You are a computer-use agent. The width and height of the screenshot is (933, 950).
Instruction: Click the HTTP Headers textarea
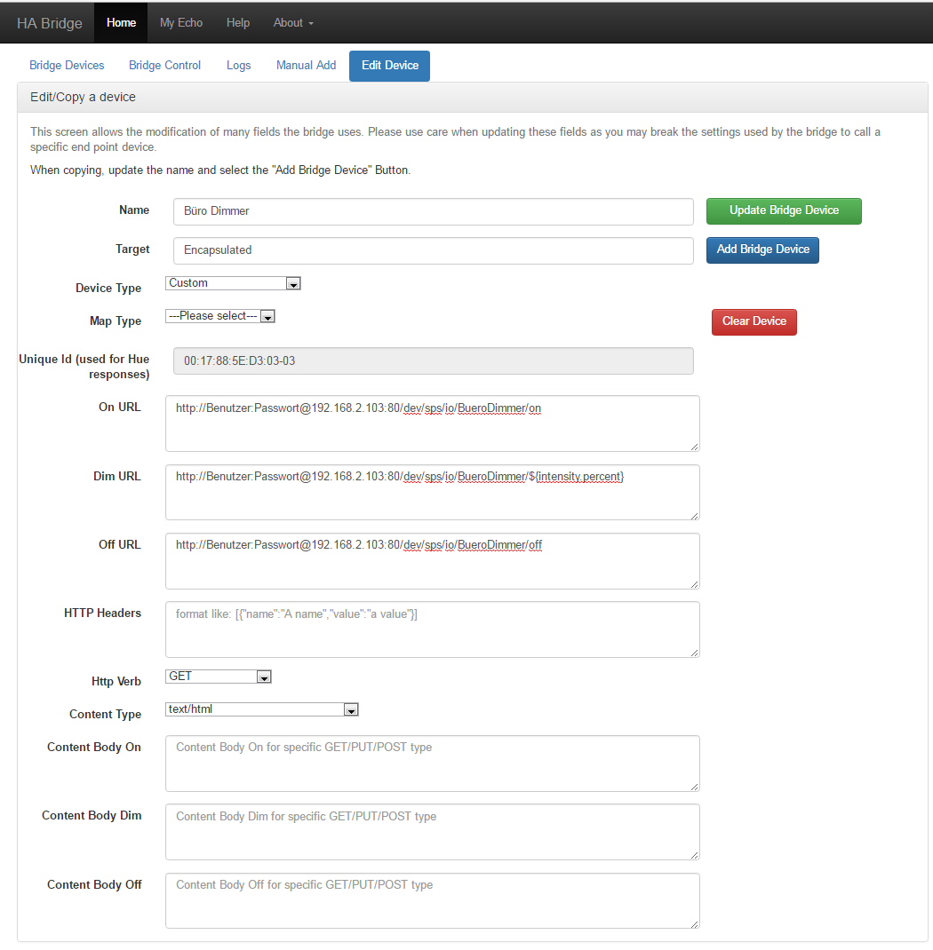click(432, 629)
